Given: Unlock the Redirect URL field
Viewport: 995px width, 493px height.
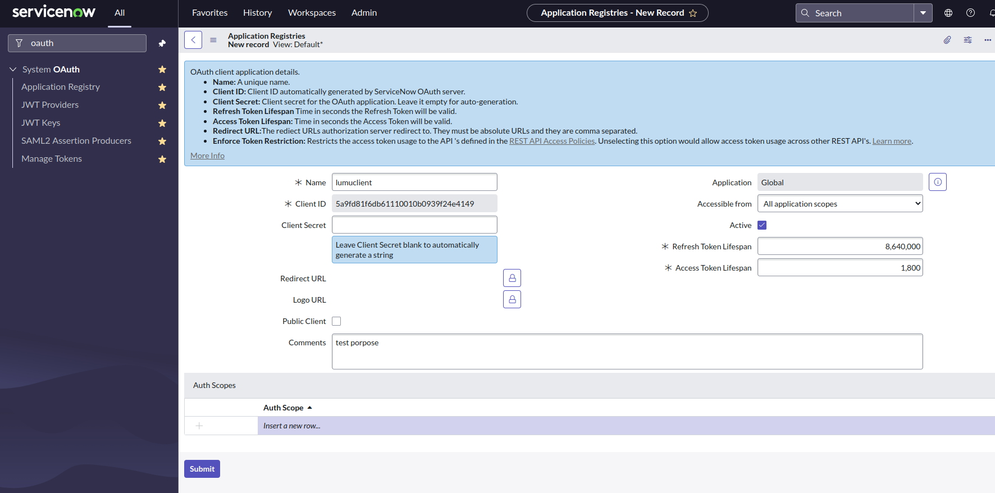Looking at the screenshot, I should 512,278.
